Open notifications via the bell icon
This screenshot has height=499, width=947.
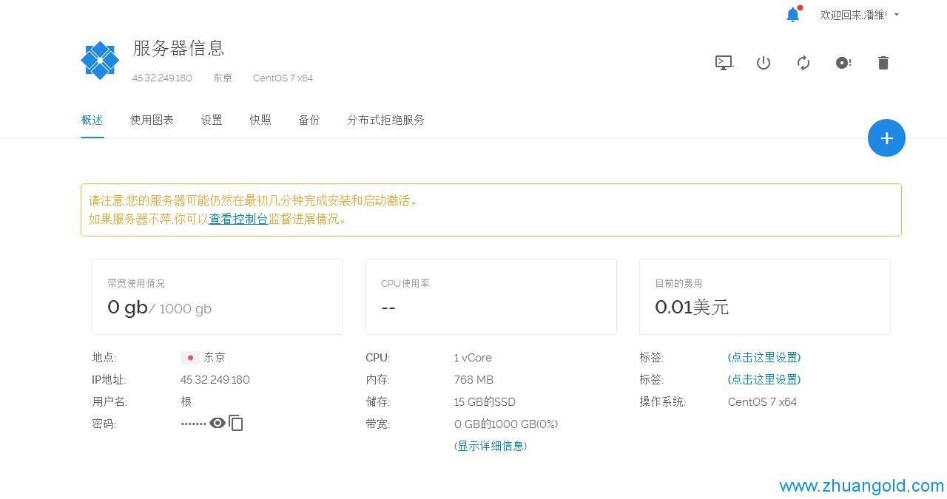[x=792, y=14]
